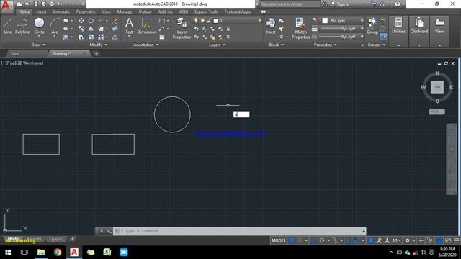The height and width of the screenshot is (259, 461).
Task: Toggle polar tracking in status bar
Action: click(x=322, y=240)
